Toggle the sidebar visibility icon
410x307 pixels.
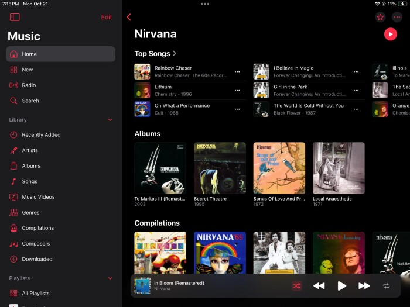pos(15,18)
